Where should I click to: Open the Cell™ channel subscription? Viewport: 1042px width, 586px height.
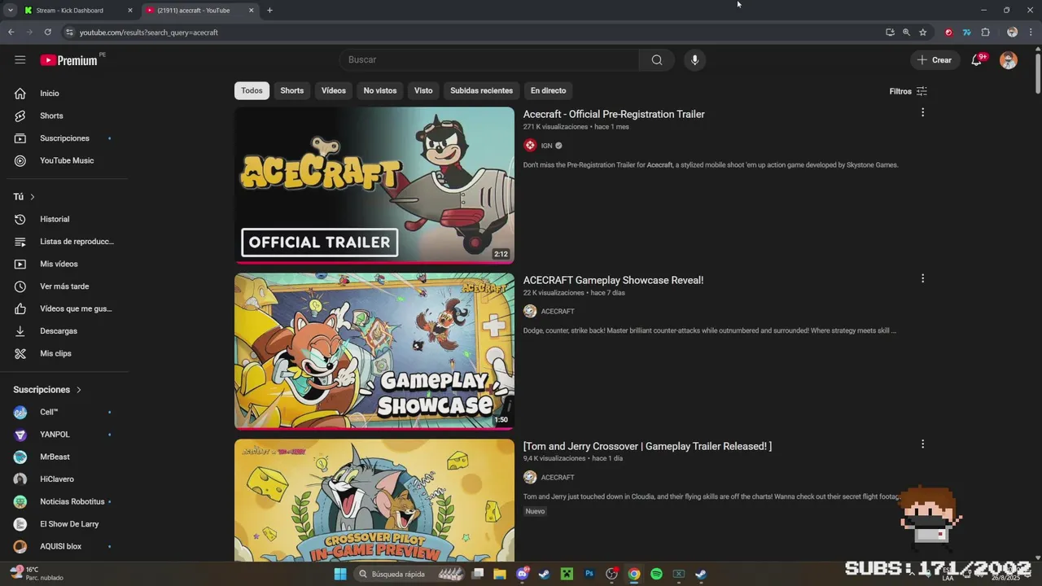point(63,412)
